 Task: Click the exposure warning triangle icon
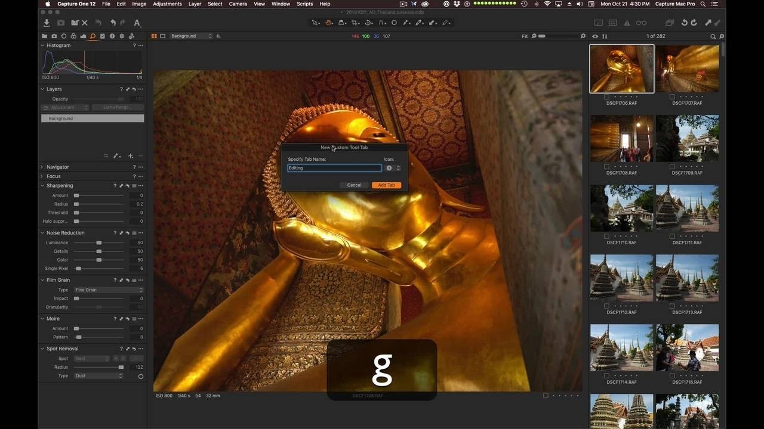(x=627, y=23)
